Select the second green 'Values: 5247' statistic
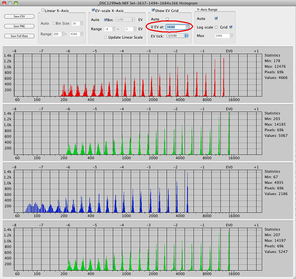 coord(276,252)
